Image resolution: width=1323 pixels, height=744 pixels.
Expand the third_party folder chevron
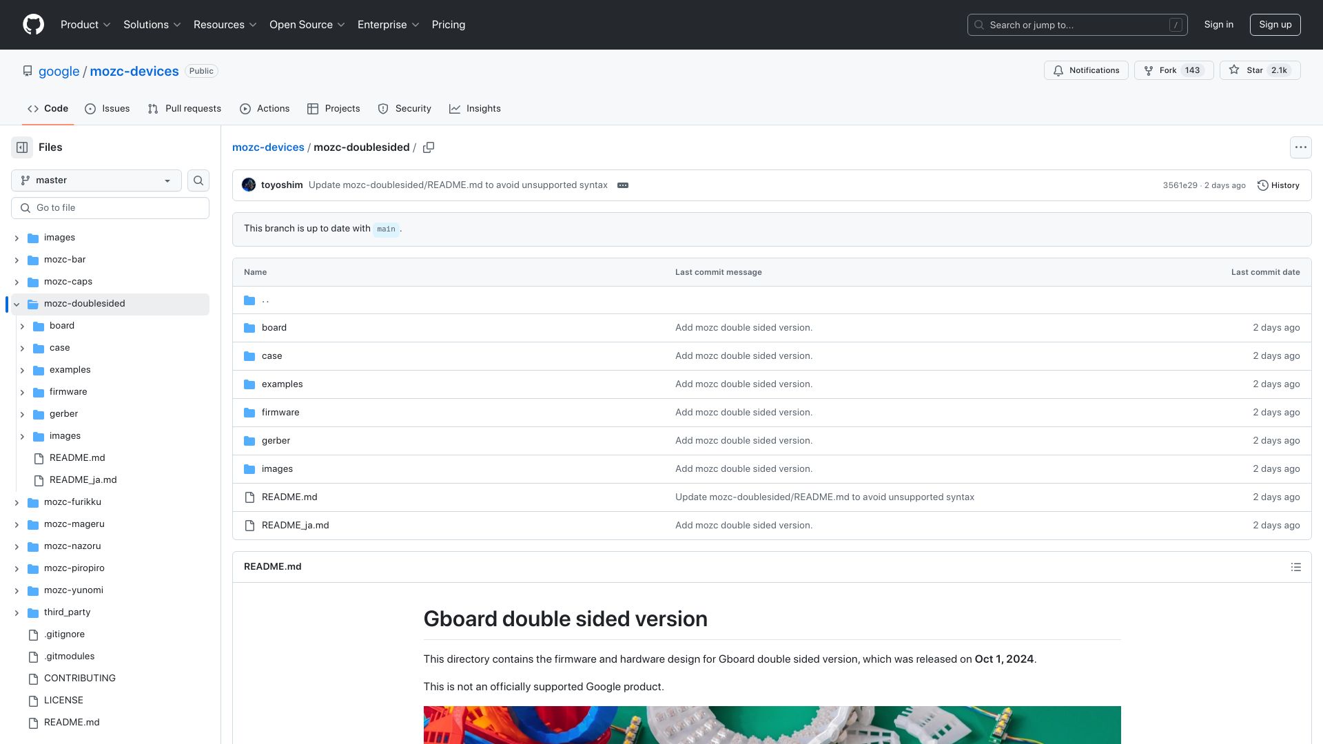pyautogui.click(x=17, y=612)
